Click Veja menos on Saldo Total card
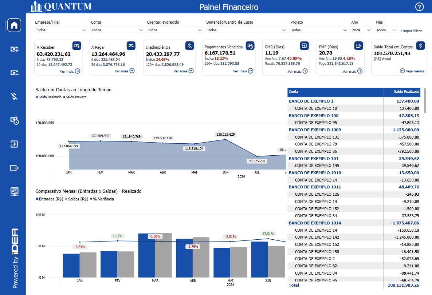432x295 pixels. pyautogui.click(x=412, y=71)
